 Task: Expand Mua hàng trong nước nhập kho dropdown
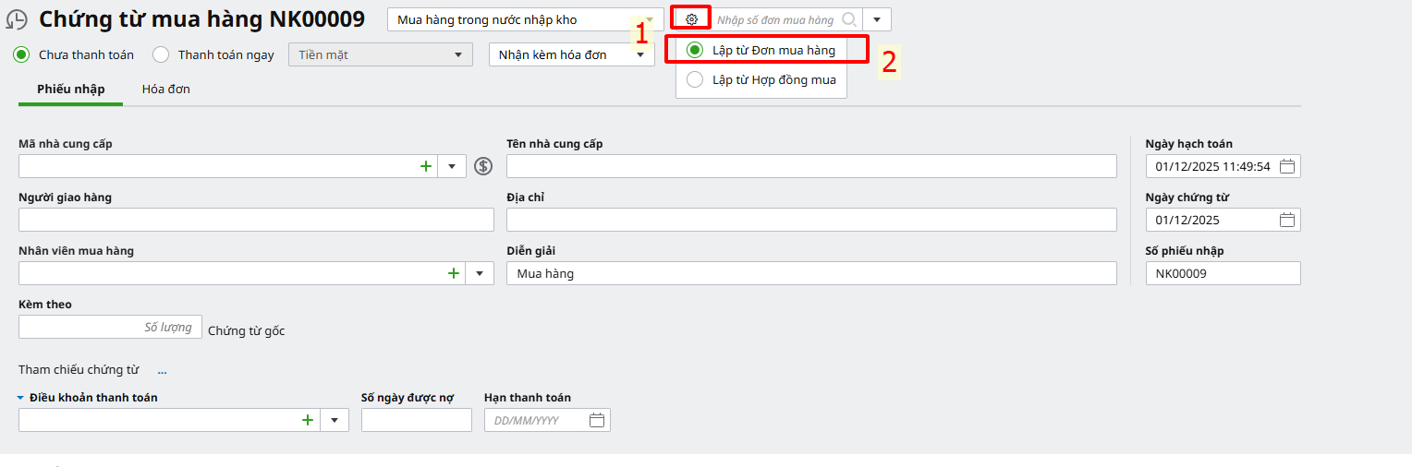[650, 19]
